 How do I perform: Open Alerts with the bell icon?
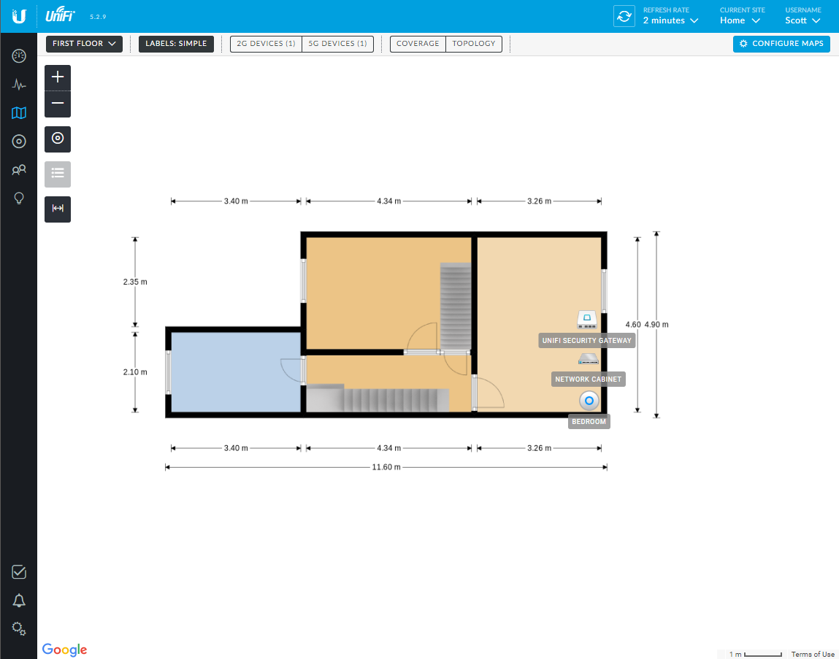pos(19,600)
